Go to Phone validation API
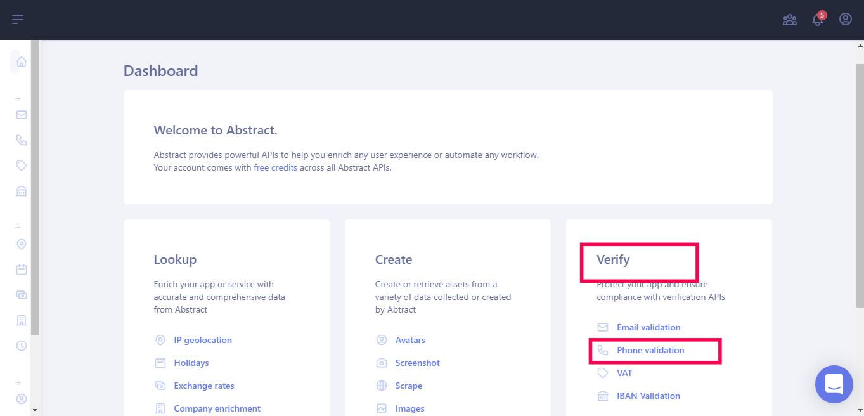The image size is (864, 416). [650, 350]
